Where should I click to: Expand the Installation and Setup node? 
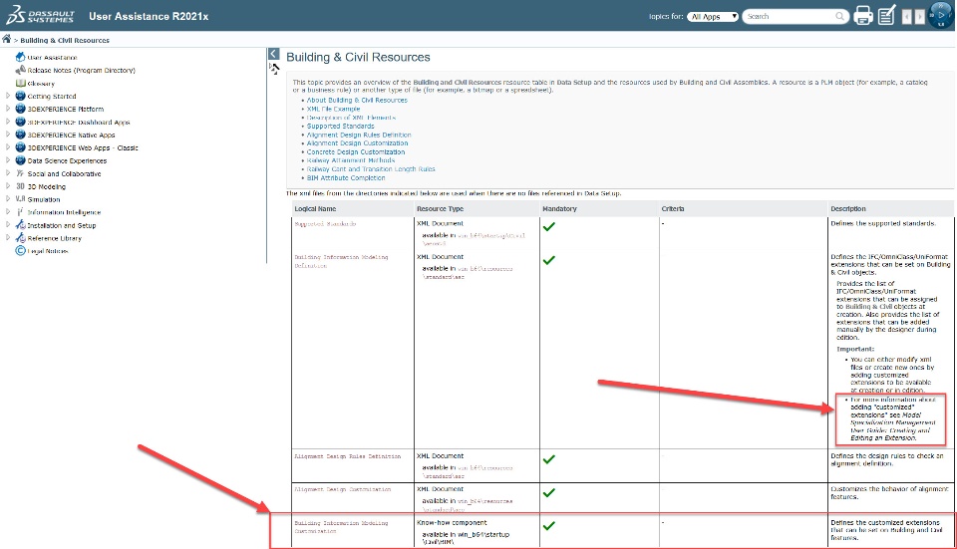coord(8,224)
